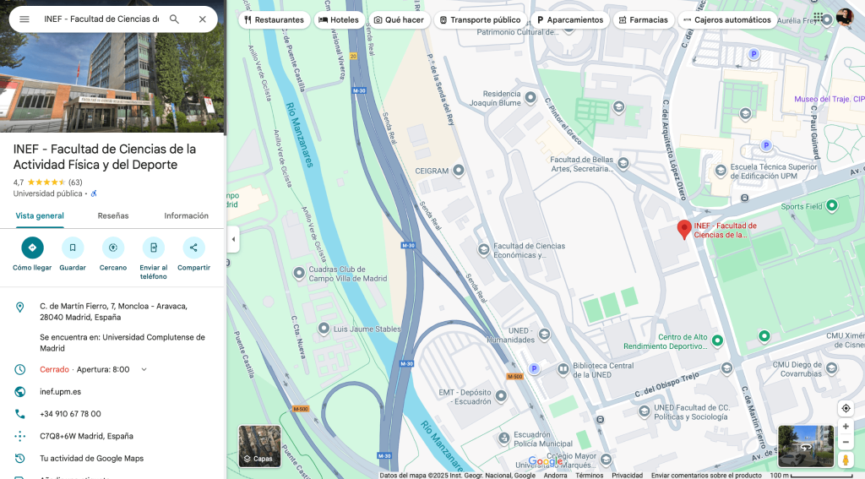Open EMT - Depósito Escuadrón marker
Screen dimensions: 865x479
click(501, 395)
